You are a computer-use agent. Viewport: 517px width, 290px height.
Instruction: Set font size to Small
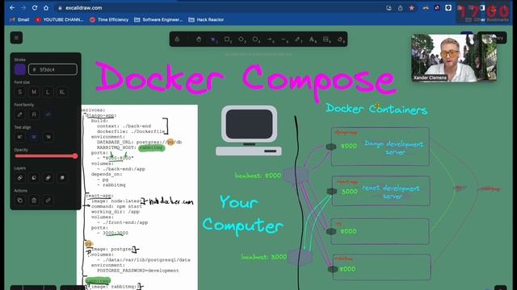coord(19,92)
